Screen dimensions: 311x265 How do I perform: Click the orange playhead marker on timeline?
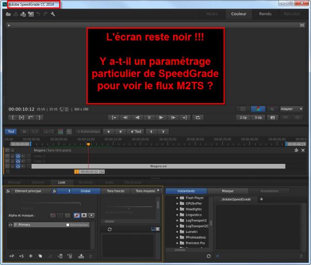89,144
